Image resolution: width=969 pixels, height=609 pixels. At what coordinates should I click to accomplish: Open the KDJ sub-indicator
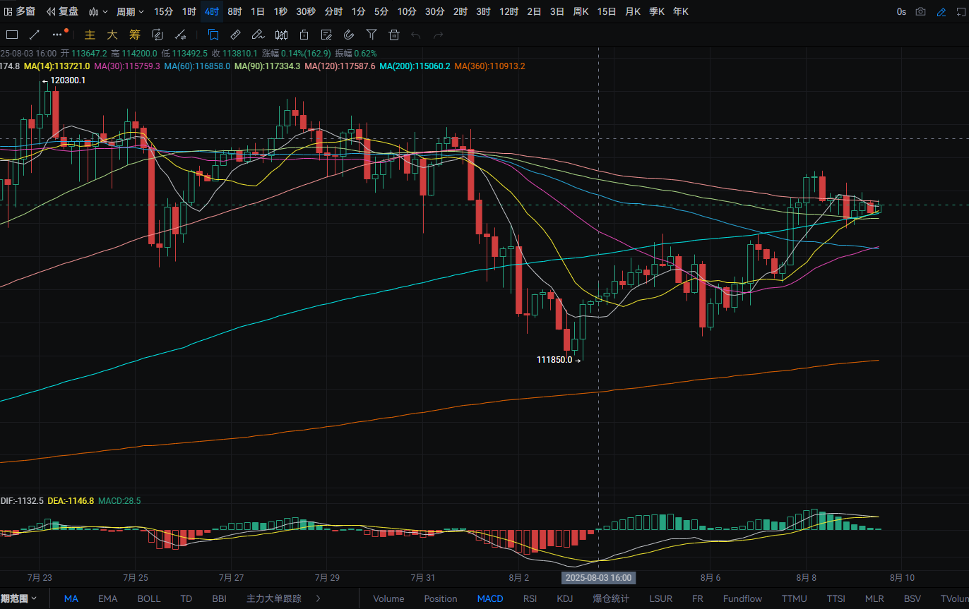pyautogui.click(x=565, y=598)
